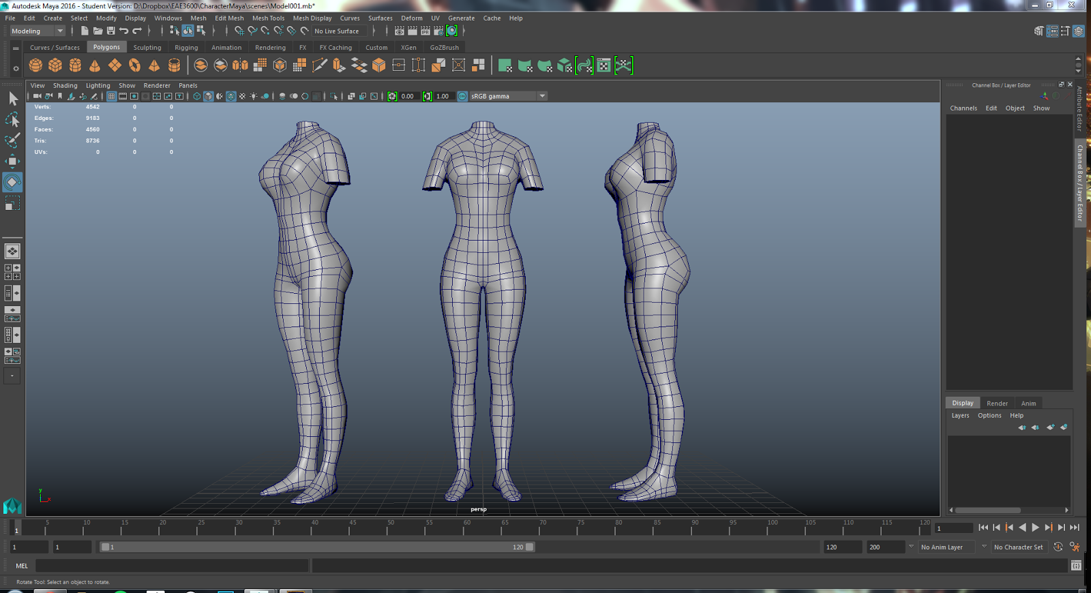Viewport: 1091px width, 593px height.
Task: Toggle Channel Box / Layer Editor panel icon
Action: (x=1079, y=31)
